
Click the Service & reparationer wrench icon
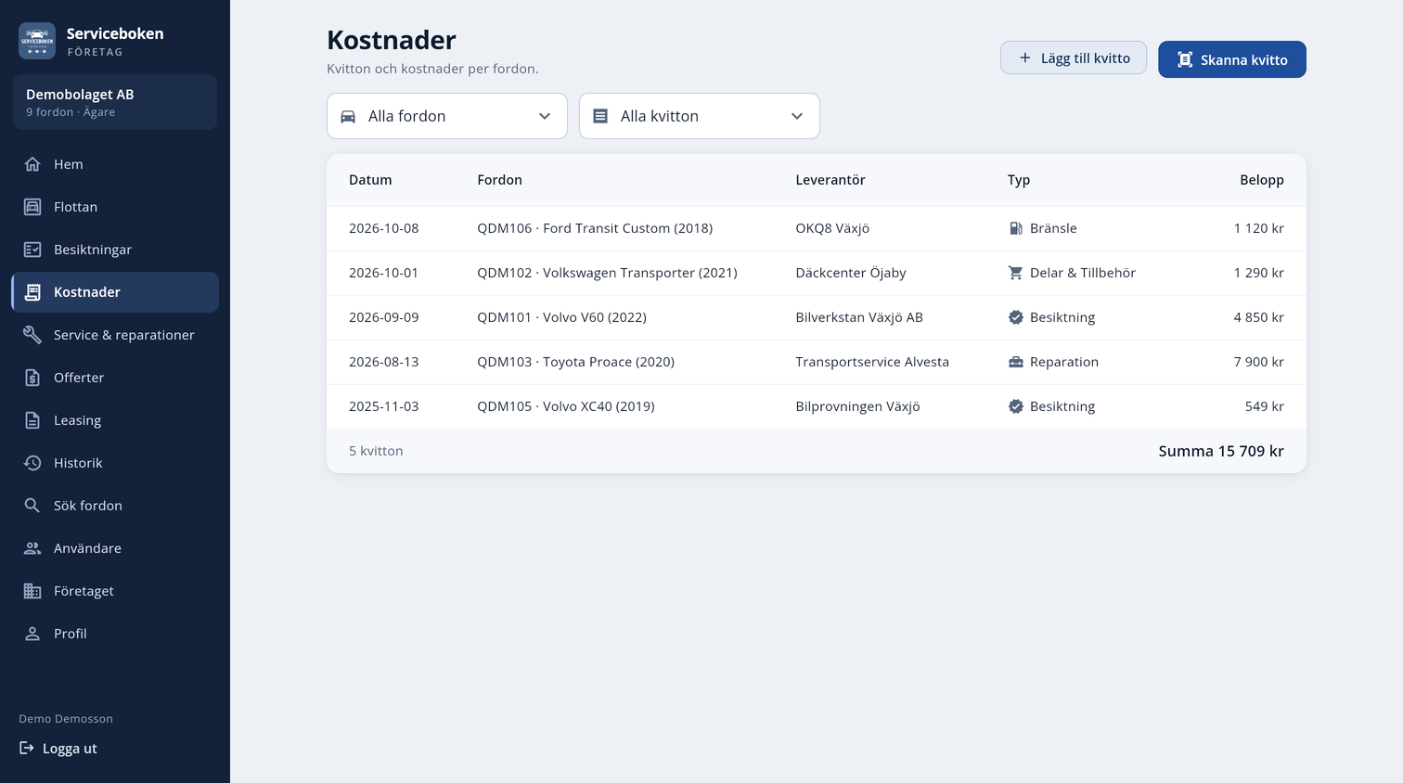point(32,335)
